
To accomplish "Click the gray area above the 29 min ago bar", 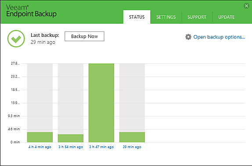I will pyautogui.click(x=132, y=98).
